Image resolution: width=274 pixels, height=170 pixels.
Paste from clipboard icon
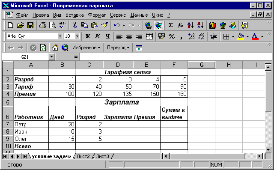click(x=95, y=25)
